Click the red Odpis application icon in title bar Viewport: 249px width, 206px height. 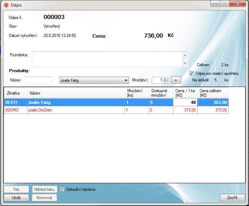coord(6,5)
